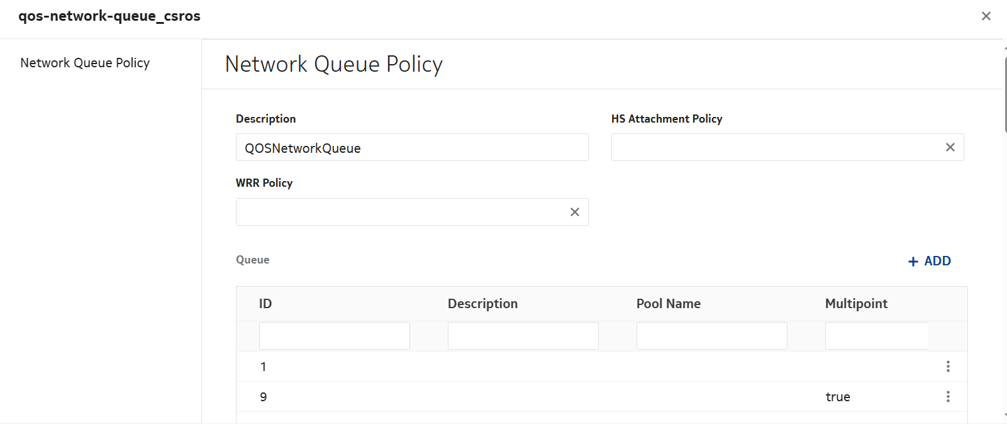Close the qos-network-queue_csros dialog
The height and width of the screenshot is (427, 1007).
click(986, 16)
